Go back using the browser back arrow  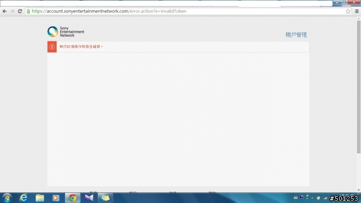point(5,11)
